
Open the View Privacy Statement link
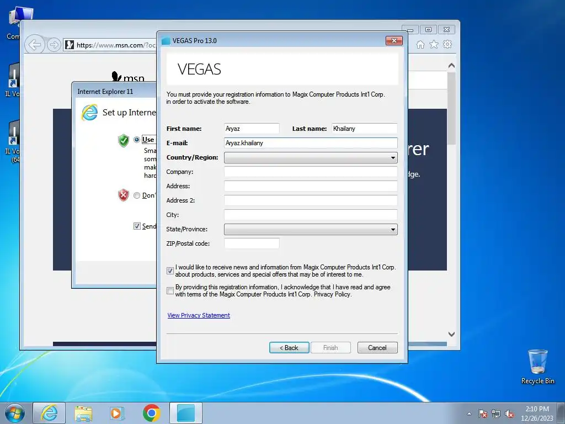(199, 315)
